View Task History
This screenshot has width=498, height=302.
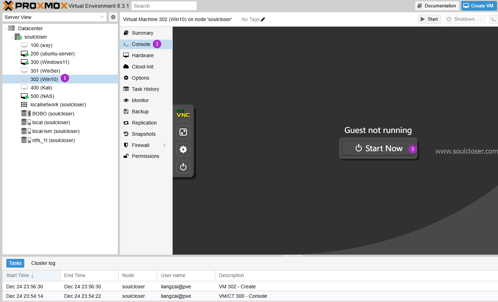coord(145,89)
